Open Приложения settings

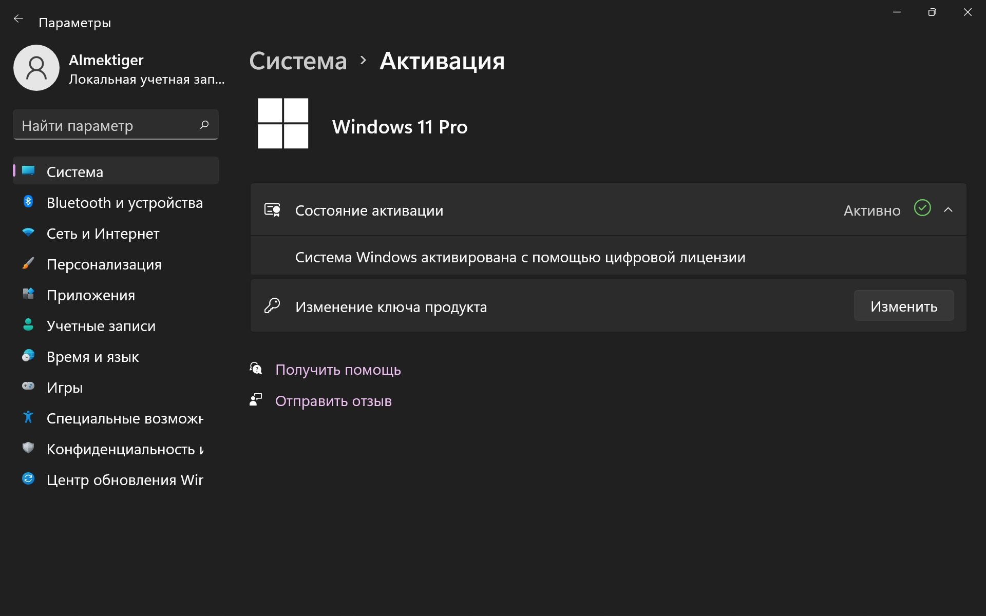click(x=116, y=295)
